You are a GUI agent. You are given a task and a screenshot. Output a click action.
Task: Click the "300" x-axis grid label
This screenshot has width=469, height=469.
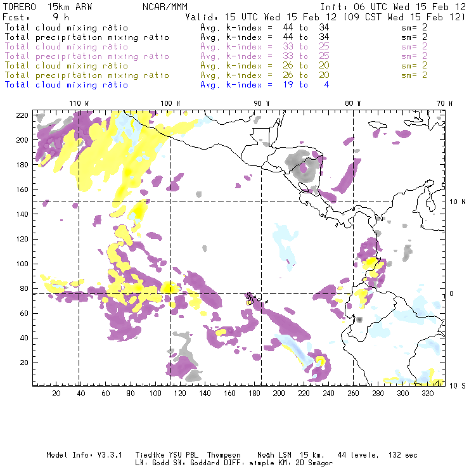402,394
